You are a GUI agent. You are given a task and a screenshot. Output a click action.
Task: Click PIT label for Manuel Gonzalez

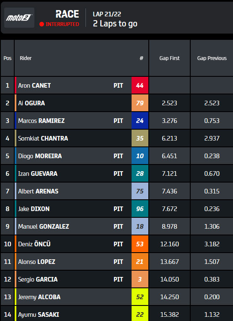tap(118, 227)
